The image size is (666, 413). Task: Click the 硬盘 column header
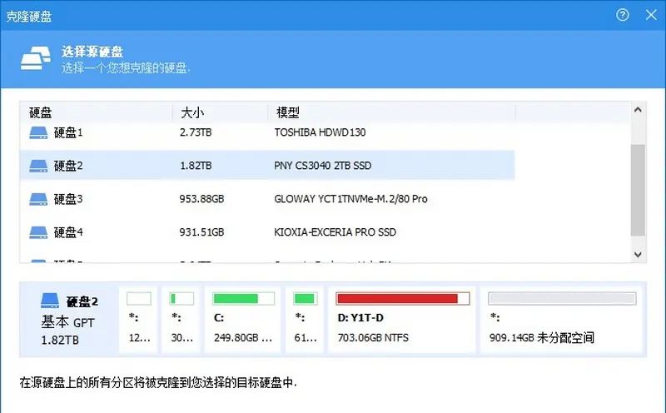point(96,112)
